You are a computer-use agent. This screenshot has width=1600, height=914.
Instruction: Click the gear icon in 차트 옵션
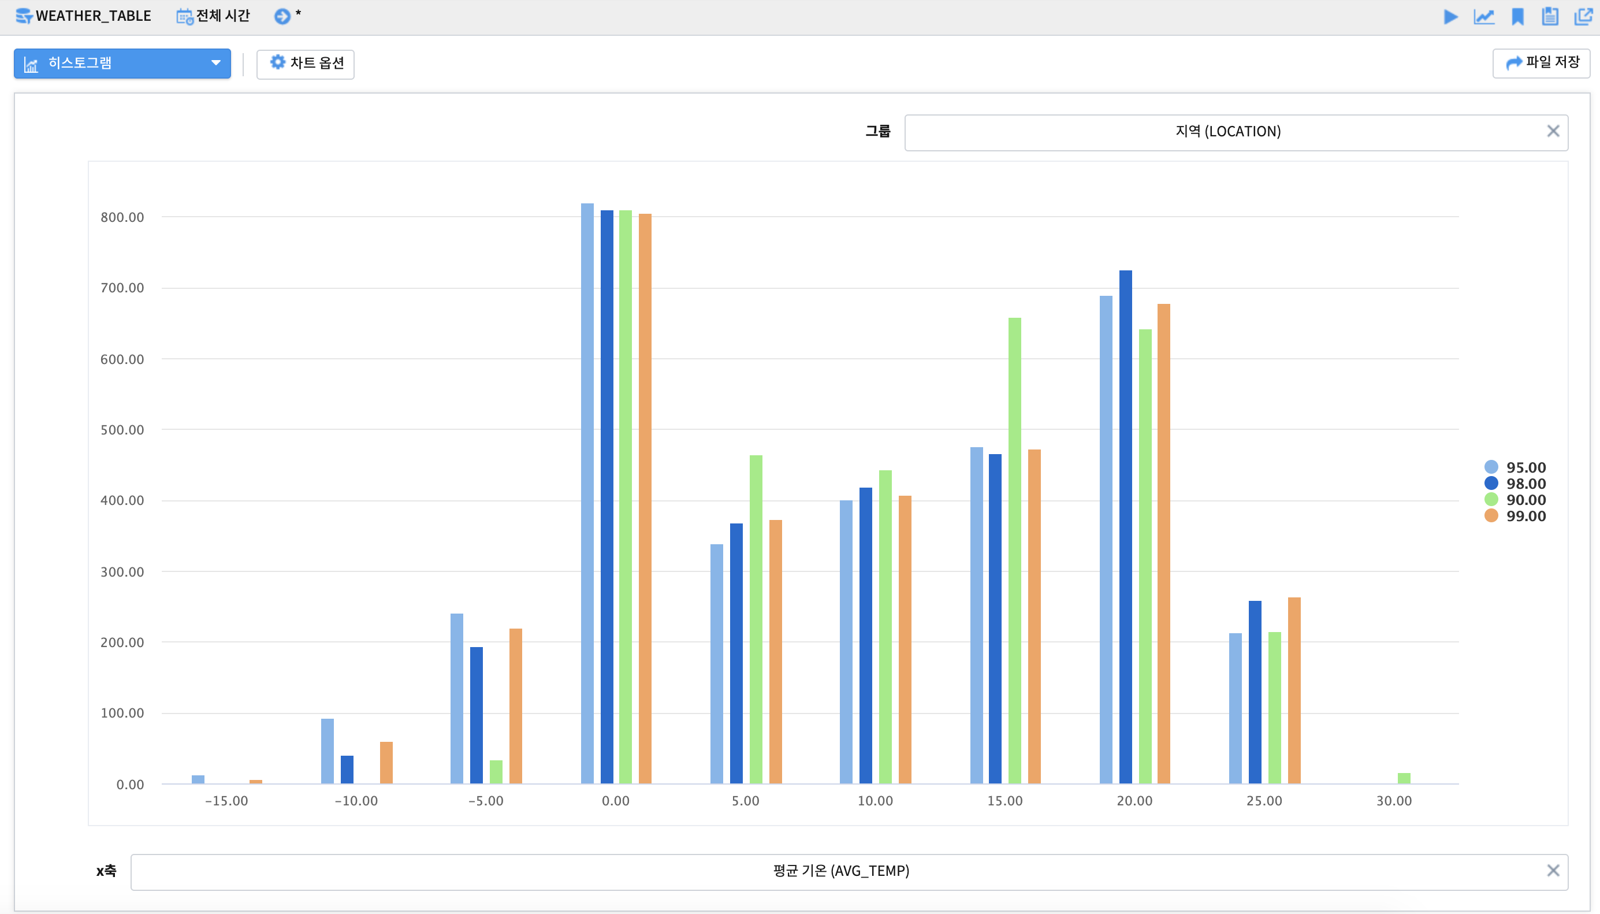click(x=277, y=62)
